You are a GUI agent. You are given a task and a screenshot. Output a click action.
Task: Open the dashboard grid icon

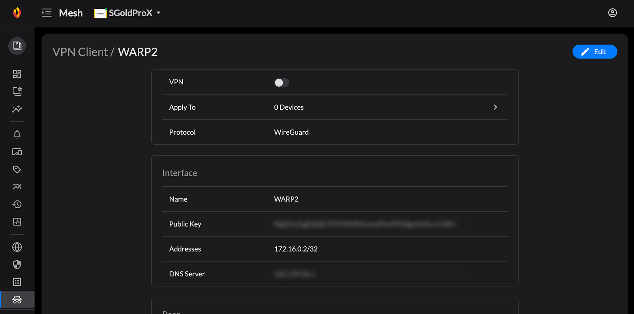[17, 73]
